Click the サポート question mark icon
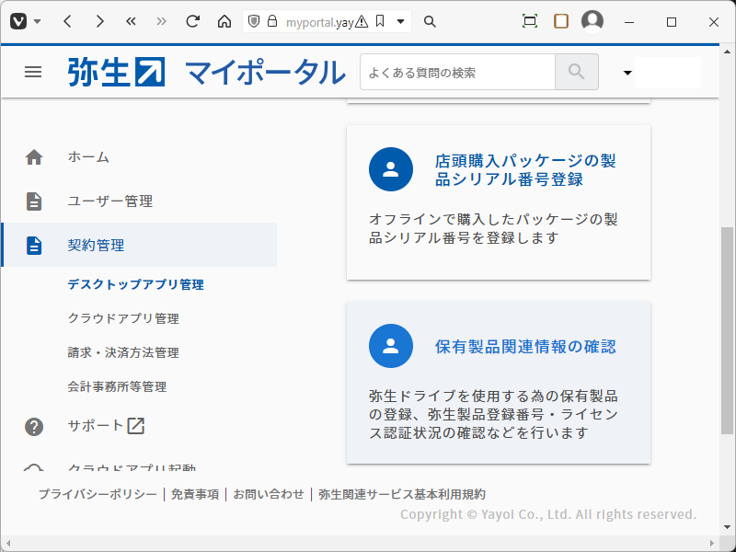The image size is (736, 552). click(x=34, y=427)
